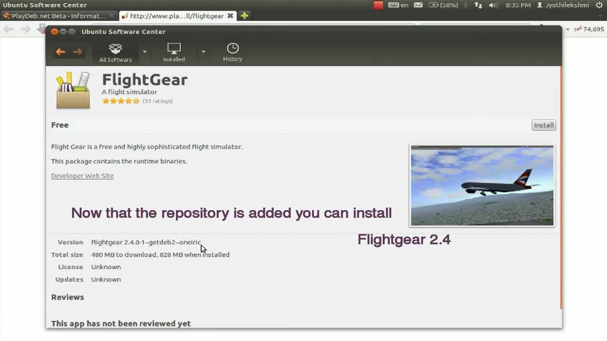Click the Reviews heading
Screen dimensions: 607x341
tap(67, 297)
